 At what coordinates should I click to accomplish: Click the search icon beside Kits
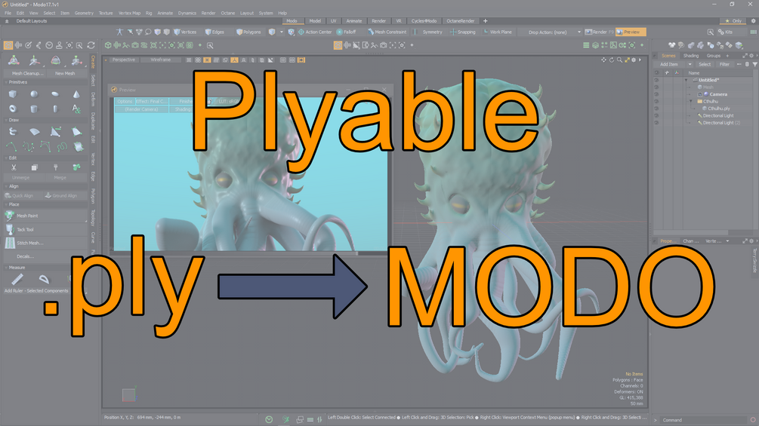710,32
